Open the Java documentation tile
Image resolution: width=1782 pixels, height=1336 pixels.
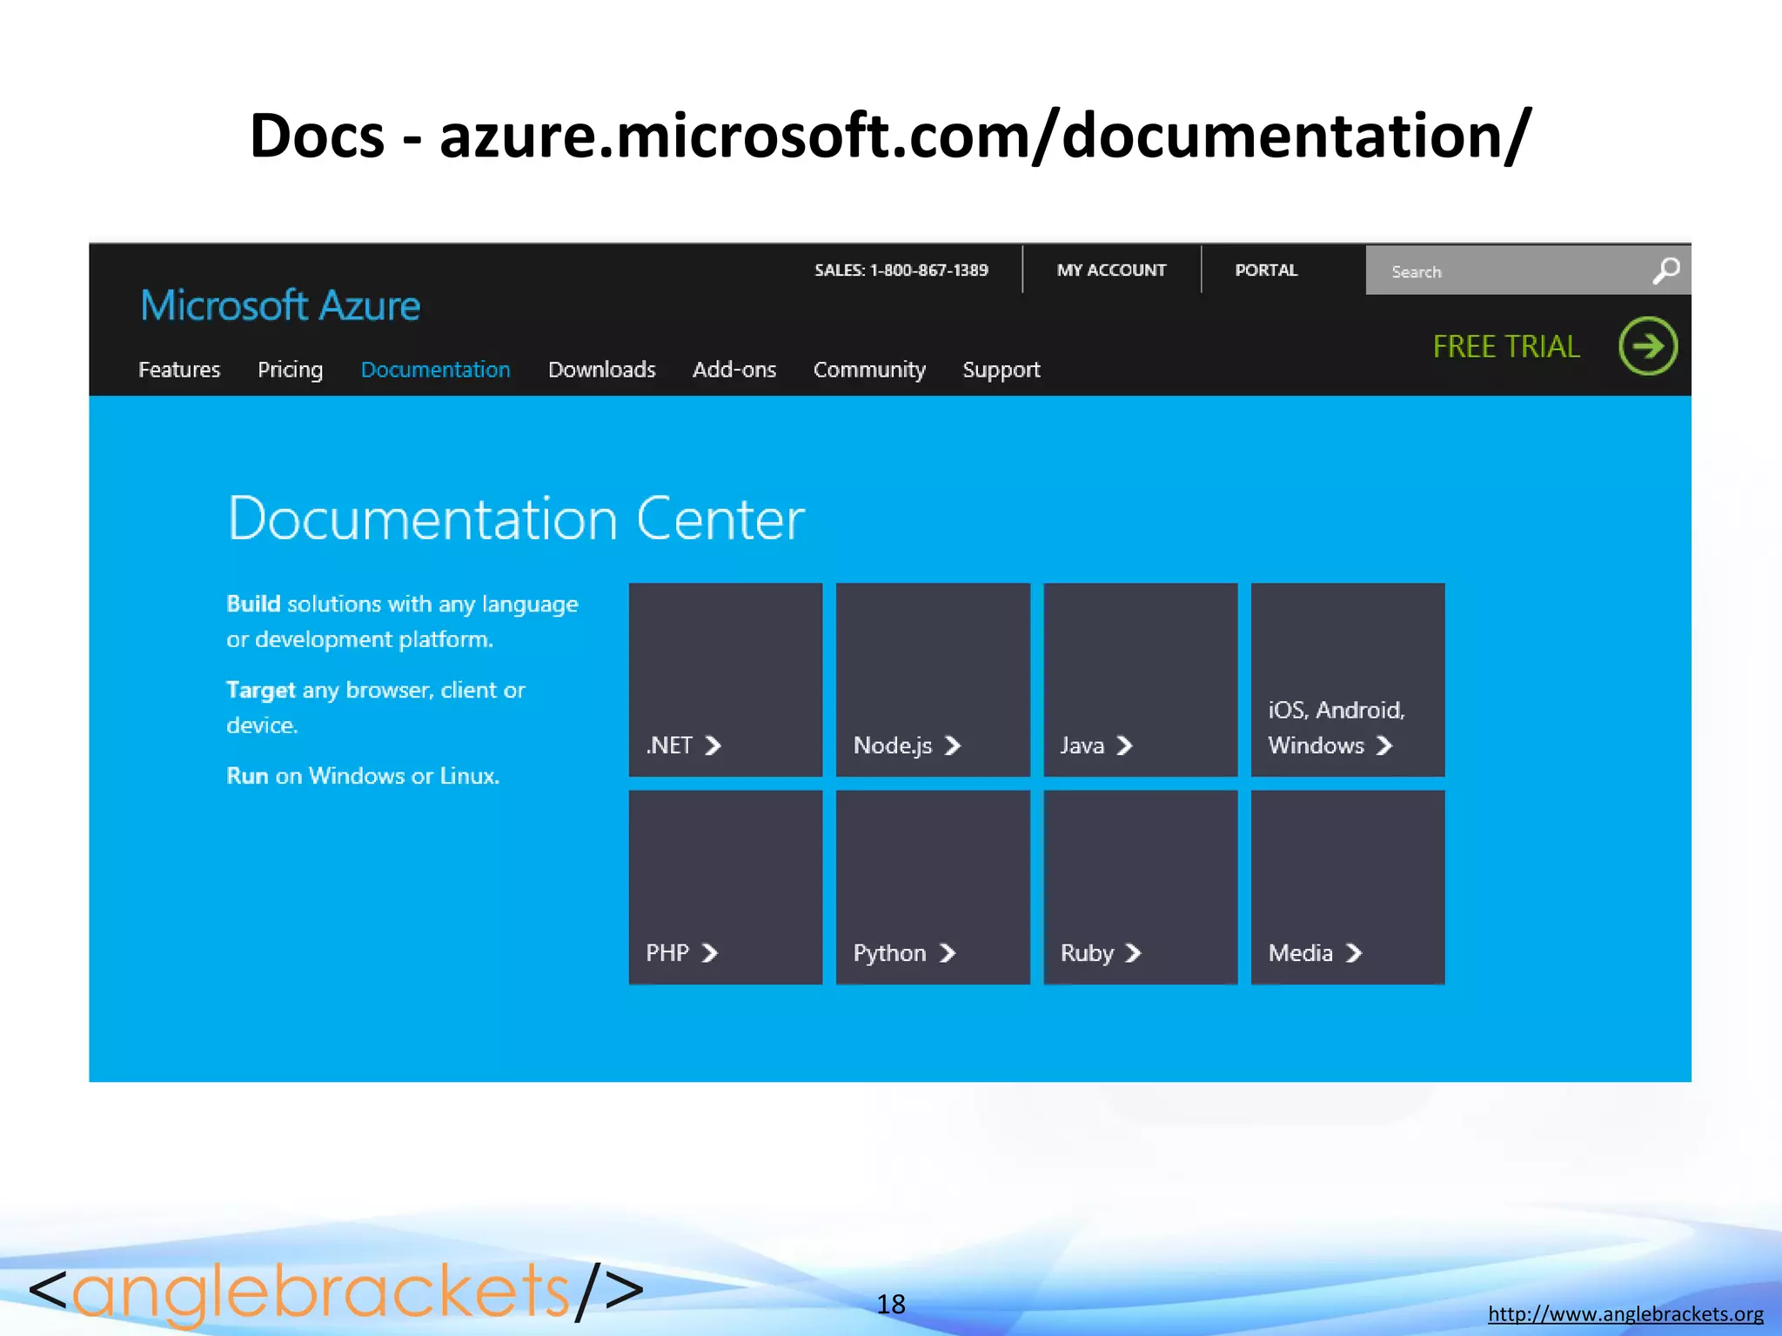pyautogui.click(x=1140, y=679)
